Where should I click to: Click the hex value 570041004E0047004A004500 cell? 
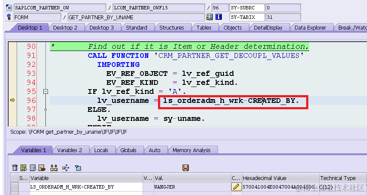pos(280,187)
